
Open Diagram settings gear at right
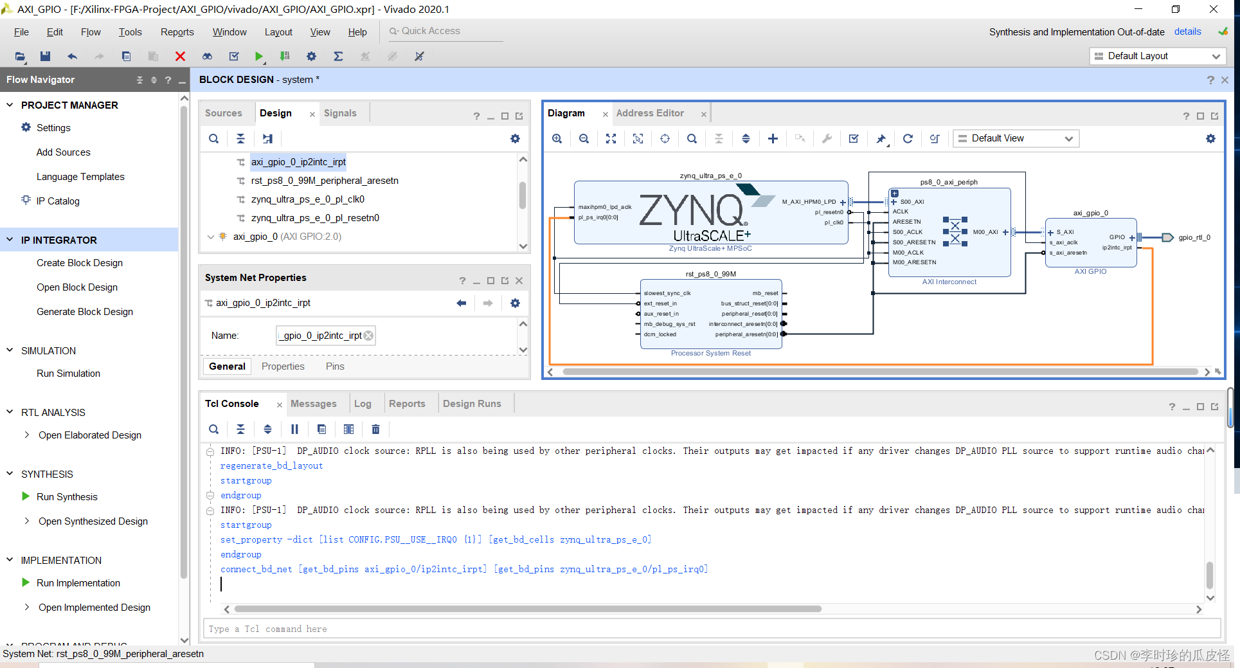click(x=1210, y=139)
